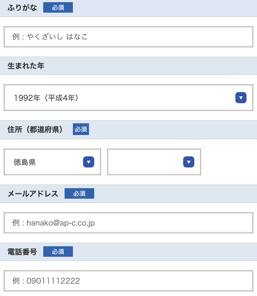Click the selected 1992年（平成4年） text
257x296 pixels.
click(x=46, y=98)
